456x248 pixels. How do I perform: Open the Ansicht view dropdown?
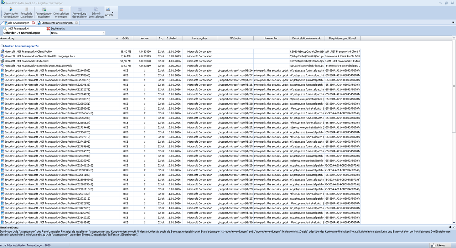pyautogui.click(x=109, y=12)
